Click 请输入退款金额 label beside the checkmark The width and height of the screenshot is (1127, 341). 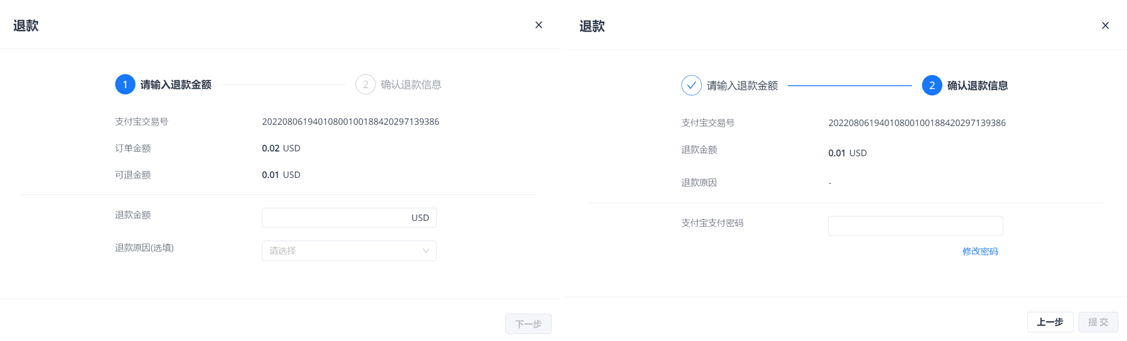tap(742, 86)
